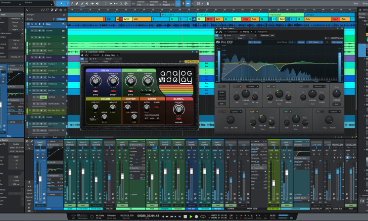Click the FX button at the mixer's right edge
Viewport: 368px width, 221px height.
pyautogui.click(x=362, y=201)
